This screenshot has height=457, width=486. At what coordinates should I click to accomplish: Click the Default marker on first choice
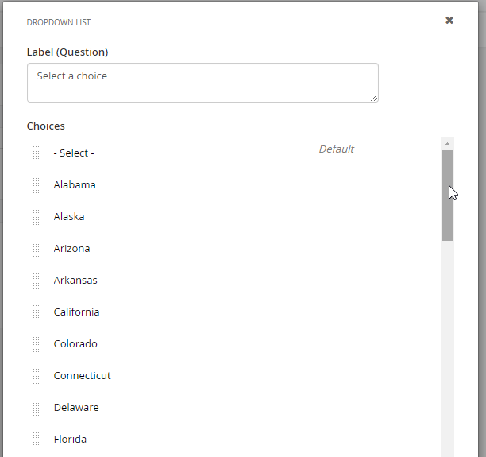point(336,149)
